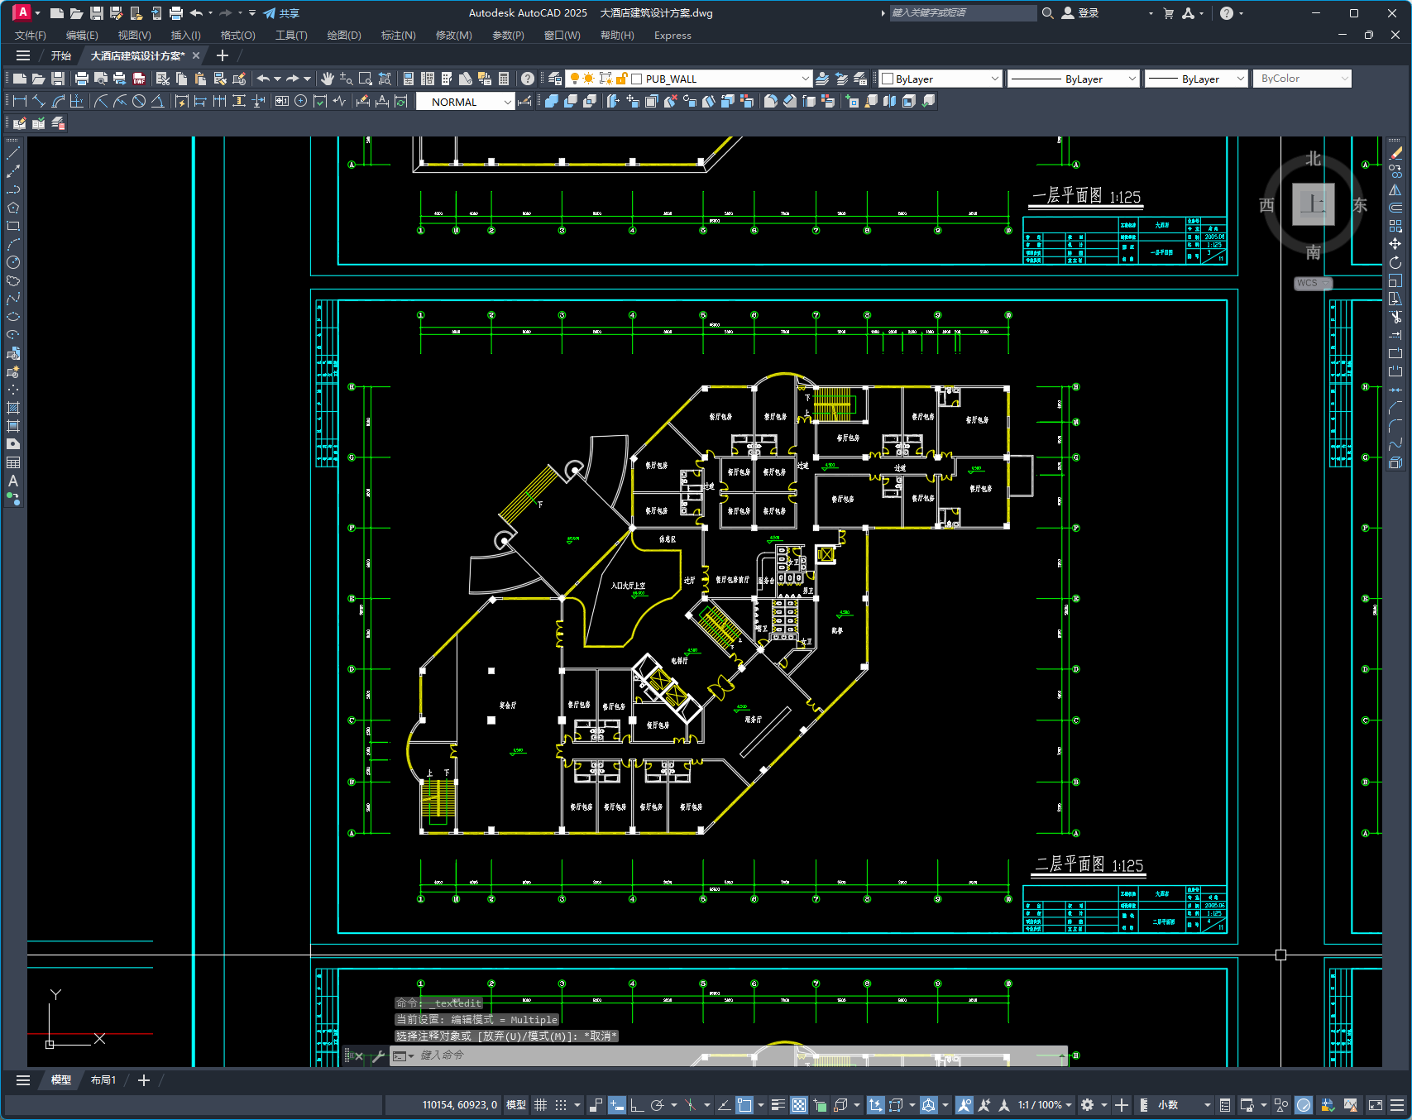Click the WCS coordinate system label
Screen dimensions: 1412x1120
1312,283
